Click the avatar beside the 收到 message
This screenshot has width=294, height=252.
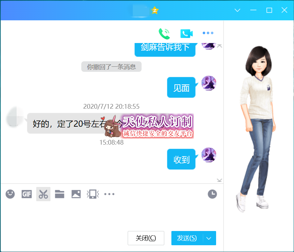(x=209, y=155)
